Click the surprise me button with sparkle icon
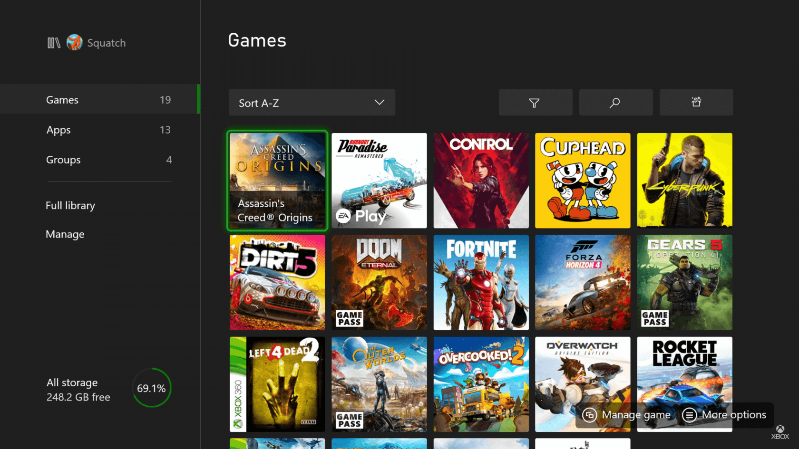 coord(696,102)
